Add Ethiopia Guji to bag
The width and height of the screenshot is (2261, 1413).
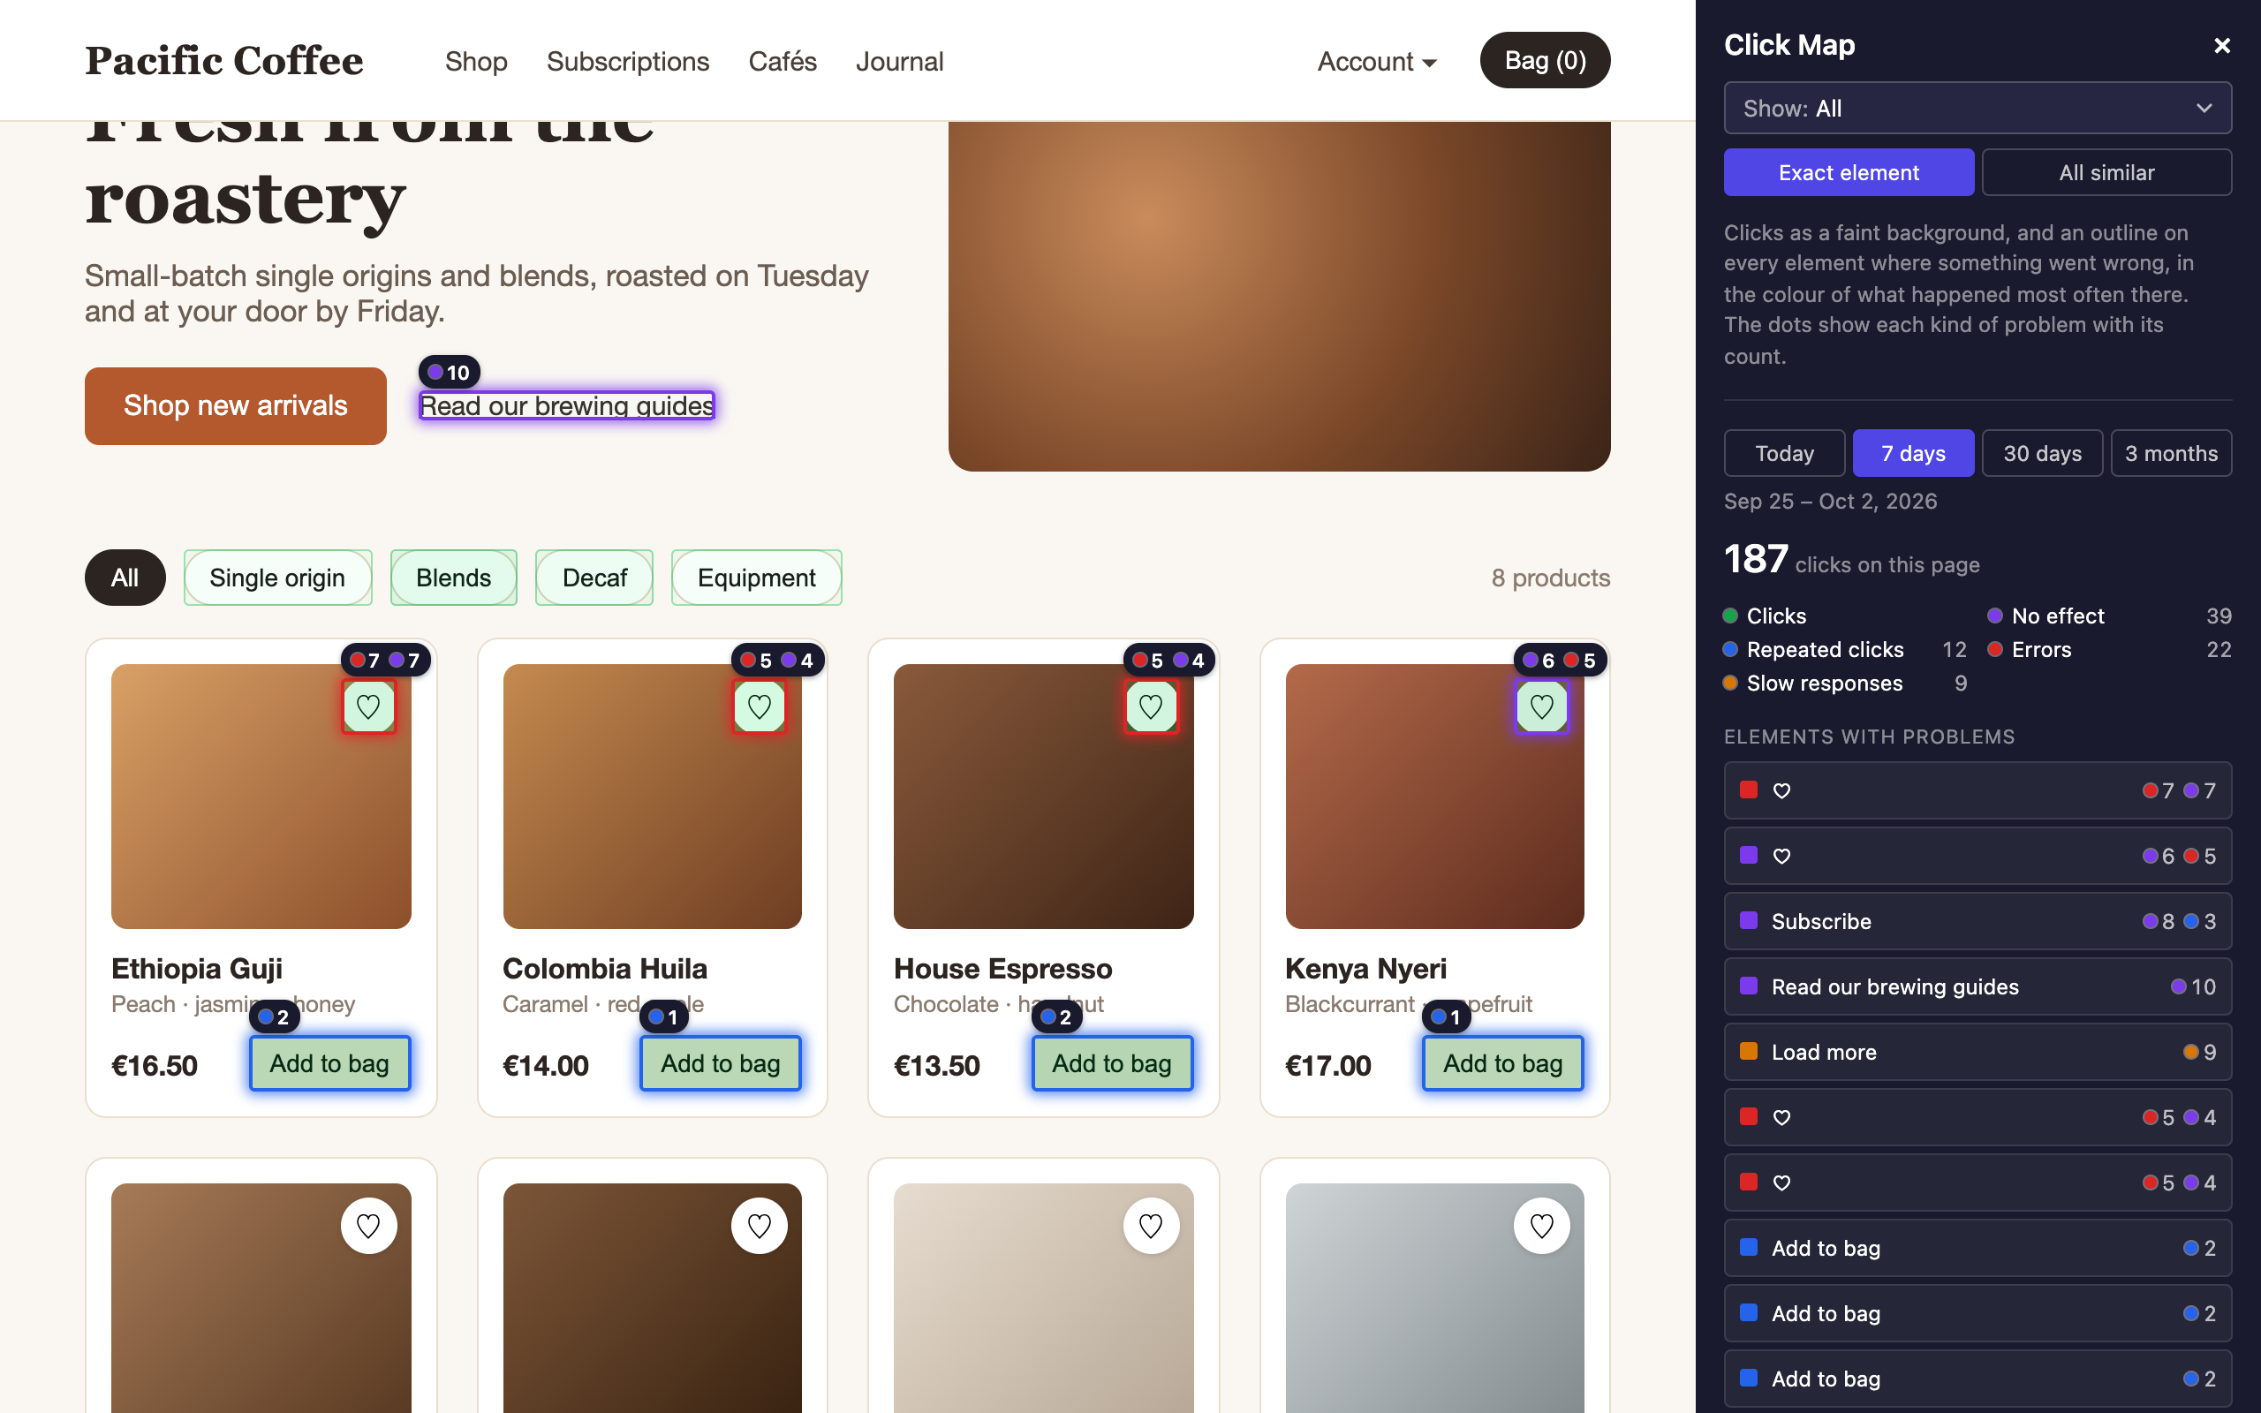[329, 1063]
